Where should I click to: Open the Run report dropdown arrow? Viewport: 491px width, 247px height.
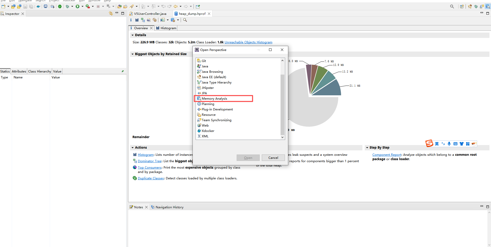(168, 20)
